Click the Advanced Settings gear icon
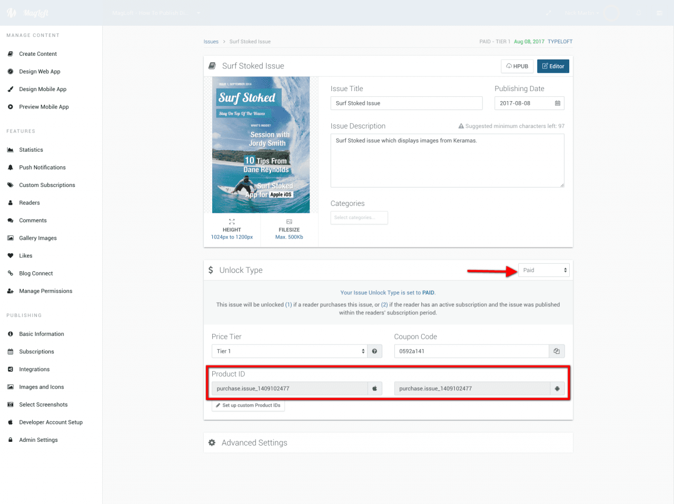Screen dimensions: 674x504 212,443
